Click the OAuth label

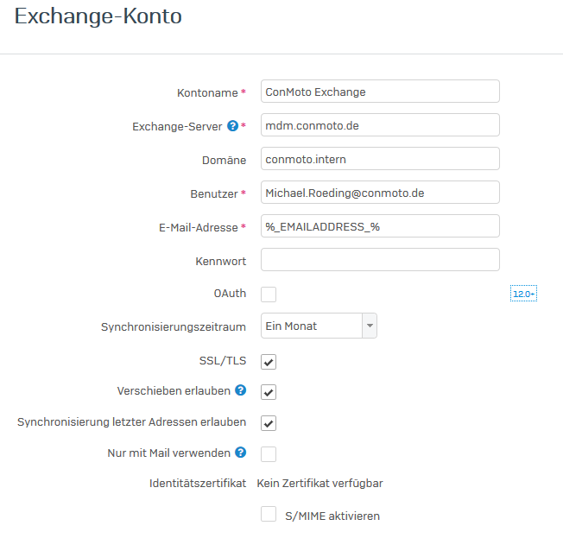point(231,293)
